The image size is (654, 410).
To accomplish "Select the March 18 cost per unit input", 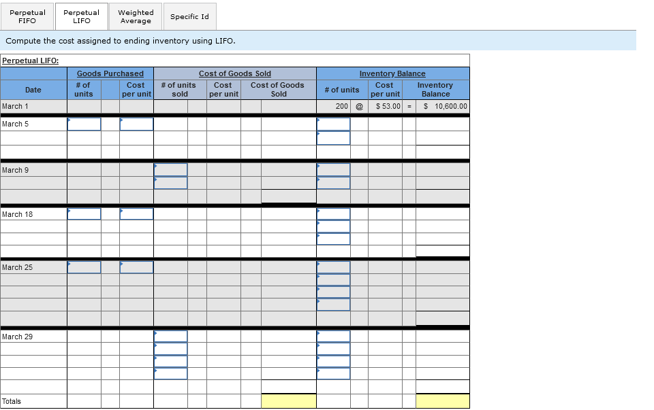I will point(136,213).
